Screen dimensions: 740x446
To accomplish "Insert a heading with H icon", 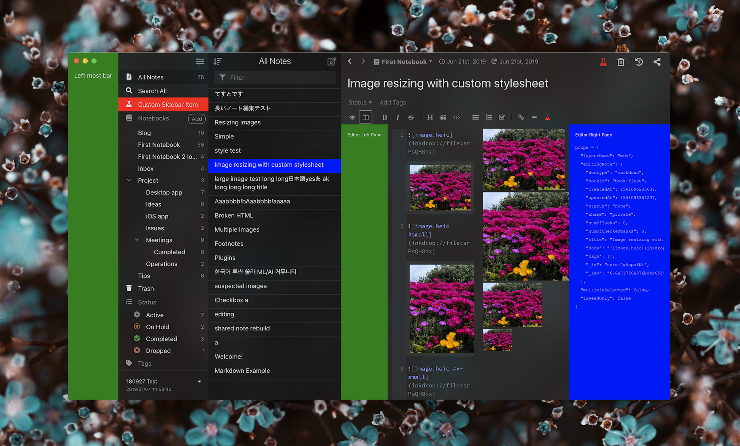I will click(x=430, y=117).
